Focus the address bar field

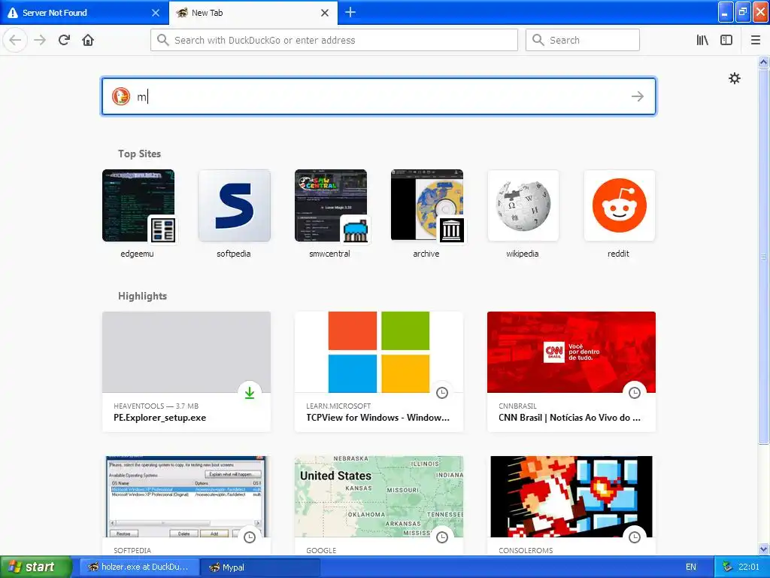(334, 40)
